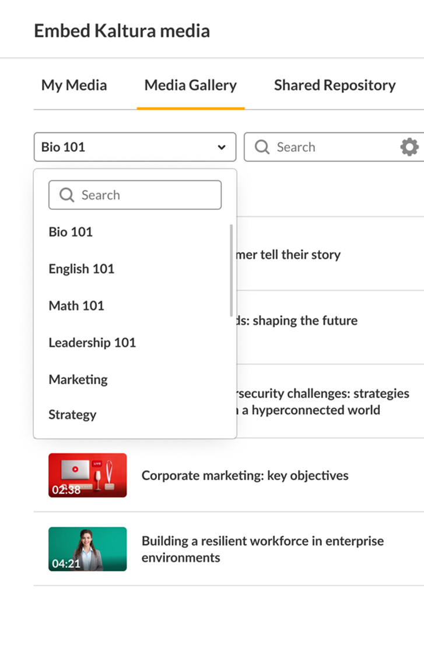Screen dimensions: 424x657
Task: Open the resilient workforce video thumbnail
Action: coord(87,549)
